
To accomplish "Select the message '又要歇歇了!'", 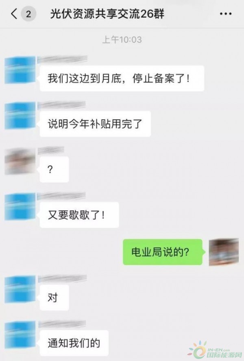I will [x=79, y=215].
